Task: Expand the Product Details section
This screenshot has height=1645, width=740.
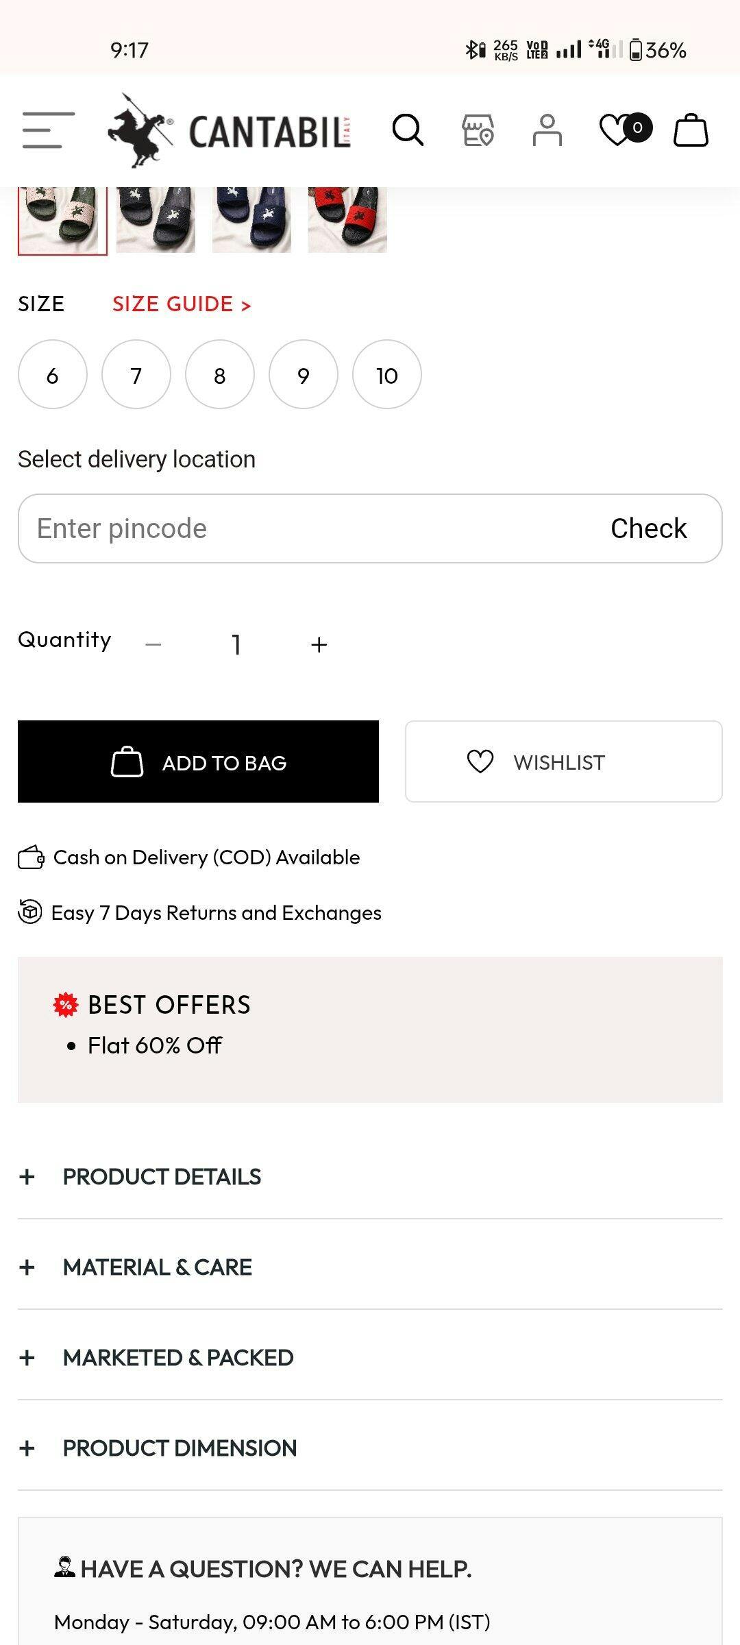Action: [x=162, y=1177]
